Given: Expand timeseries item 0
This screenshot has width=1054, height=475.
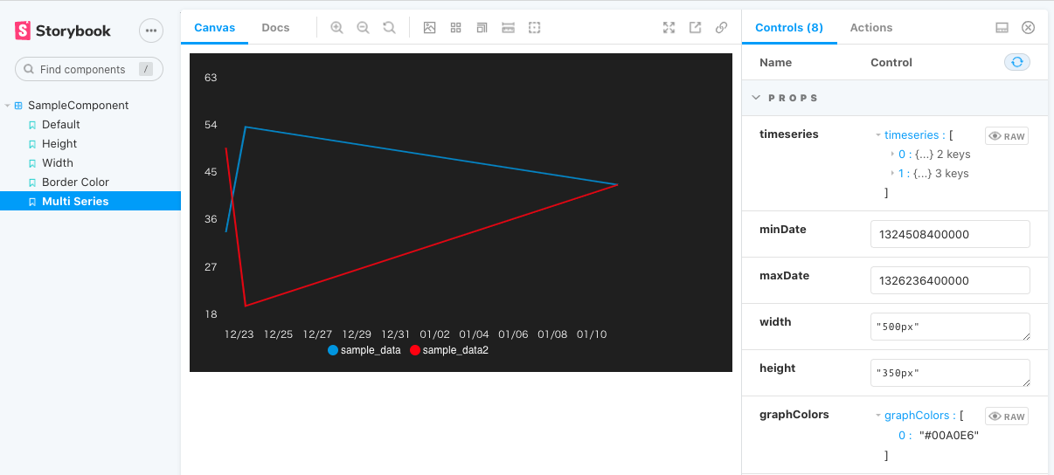Looking at the screenshot, I should coord(892,154).
